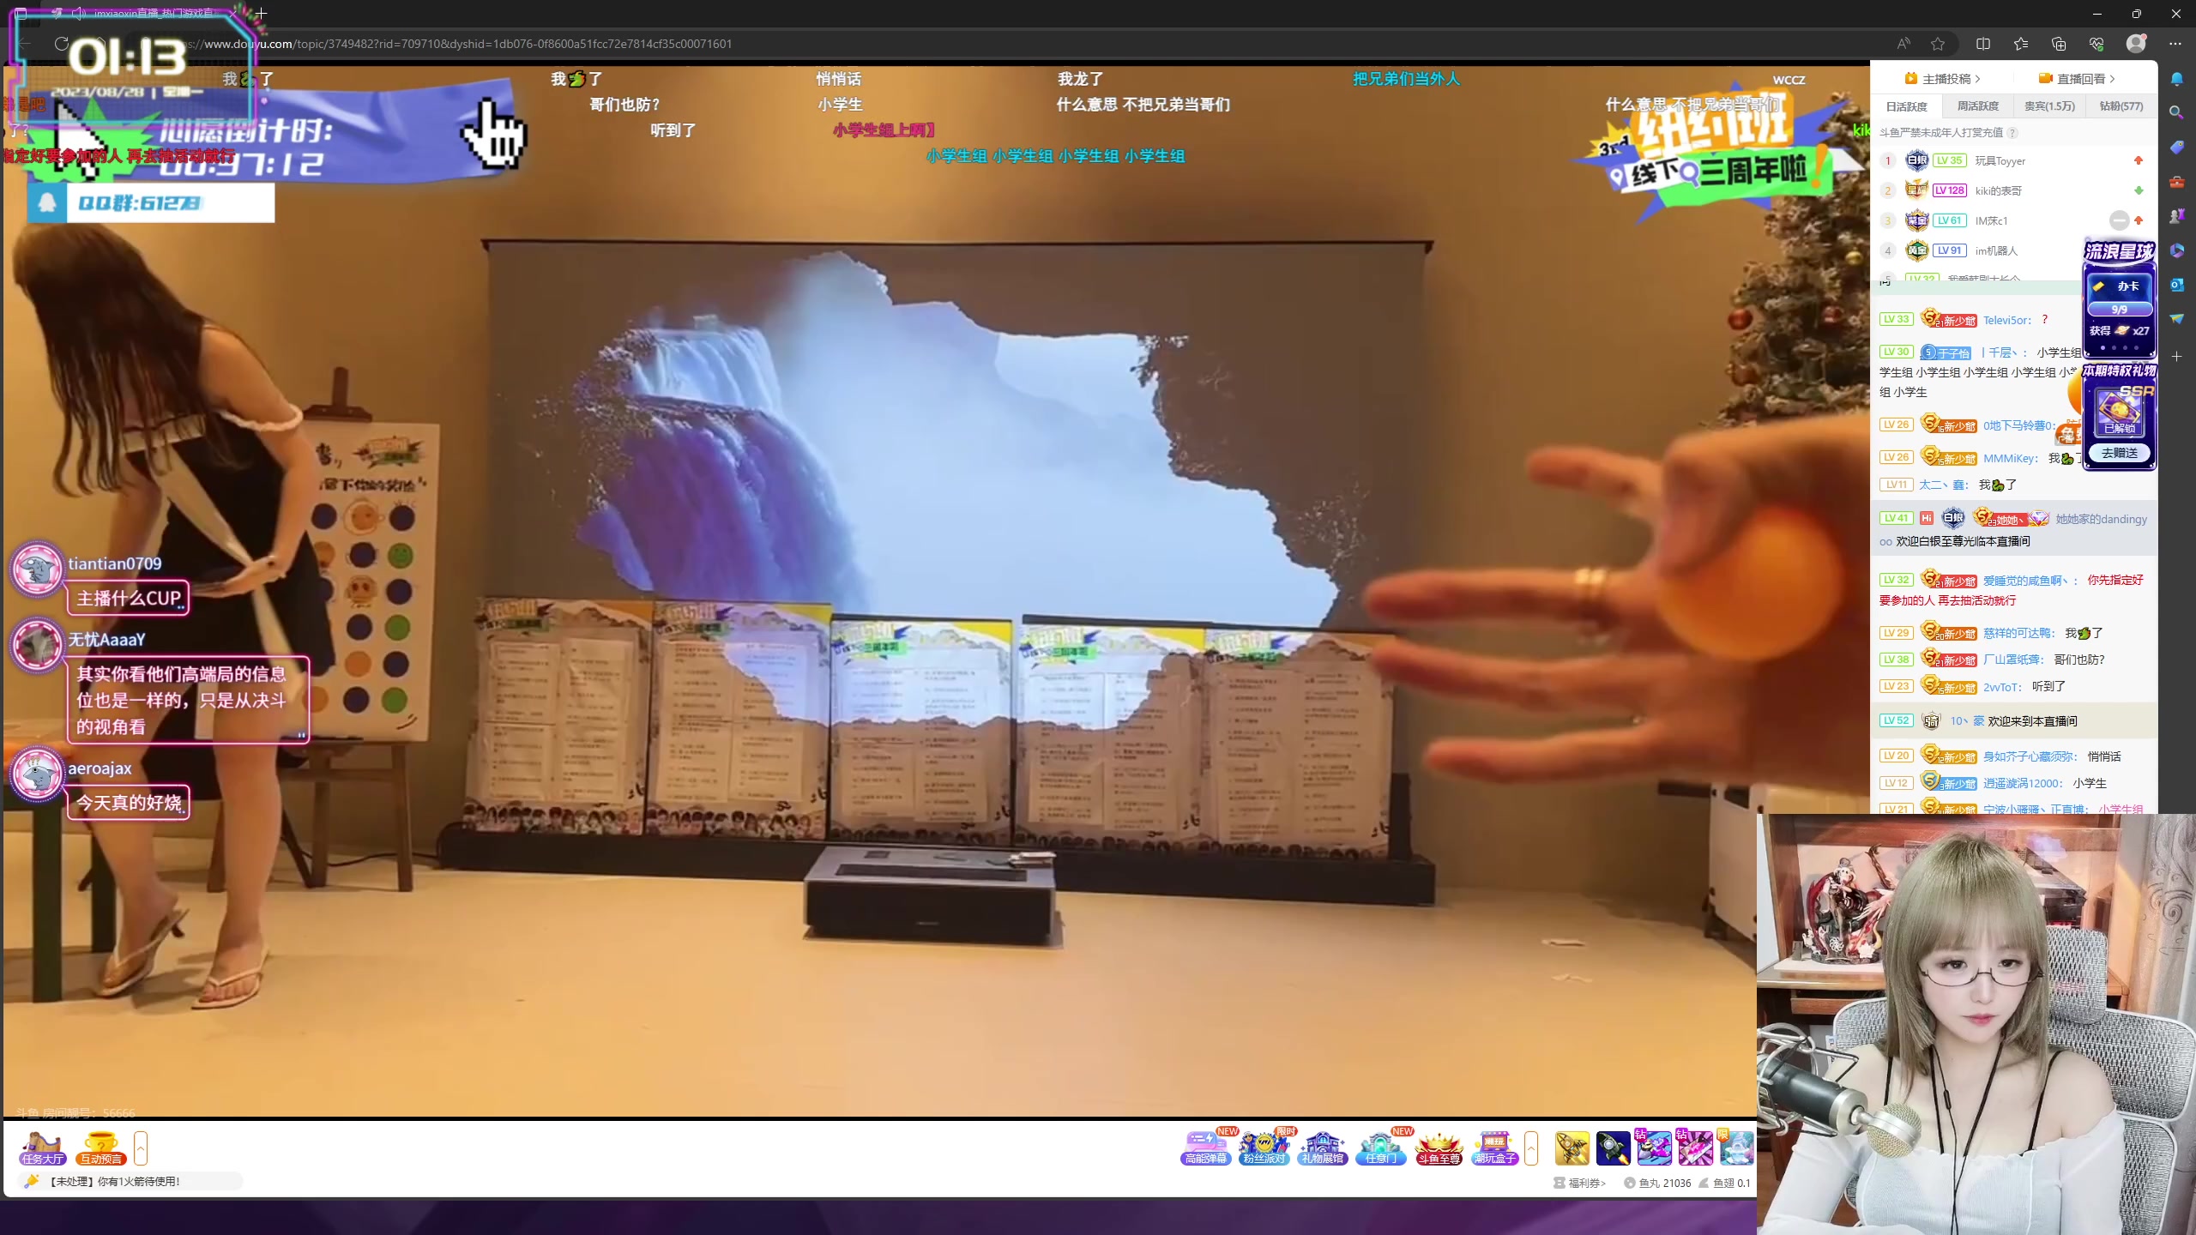Click the 办卡 button in 流浪星球 widget
This screenshot has width=2196, height=1235.
click(x=2119, y=286)
